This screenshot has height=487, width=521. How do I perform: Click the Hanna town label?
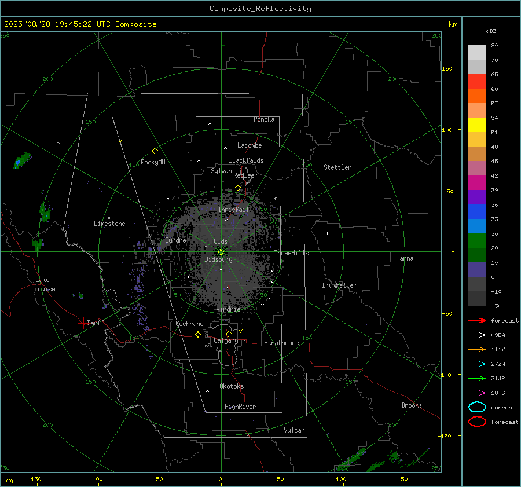[405, 258]
